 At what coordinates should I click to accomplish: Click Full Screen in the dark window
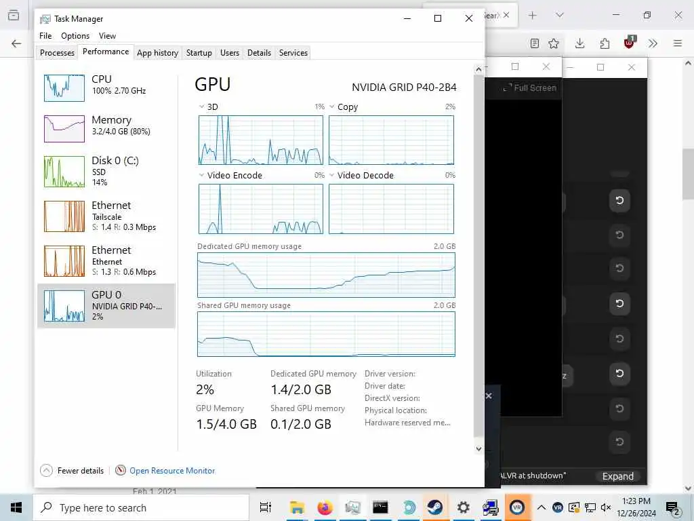(x=530, y=88)
